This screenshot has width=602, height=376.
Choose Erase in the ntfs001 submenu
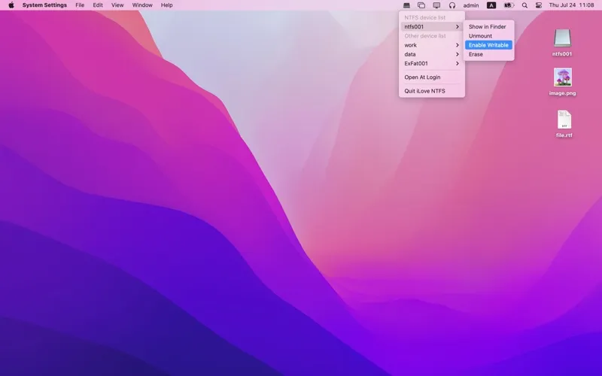(x=488, y=54)
